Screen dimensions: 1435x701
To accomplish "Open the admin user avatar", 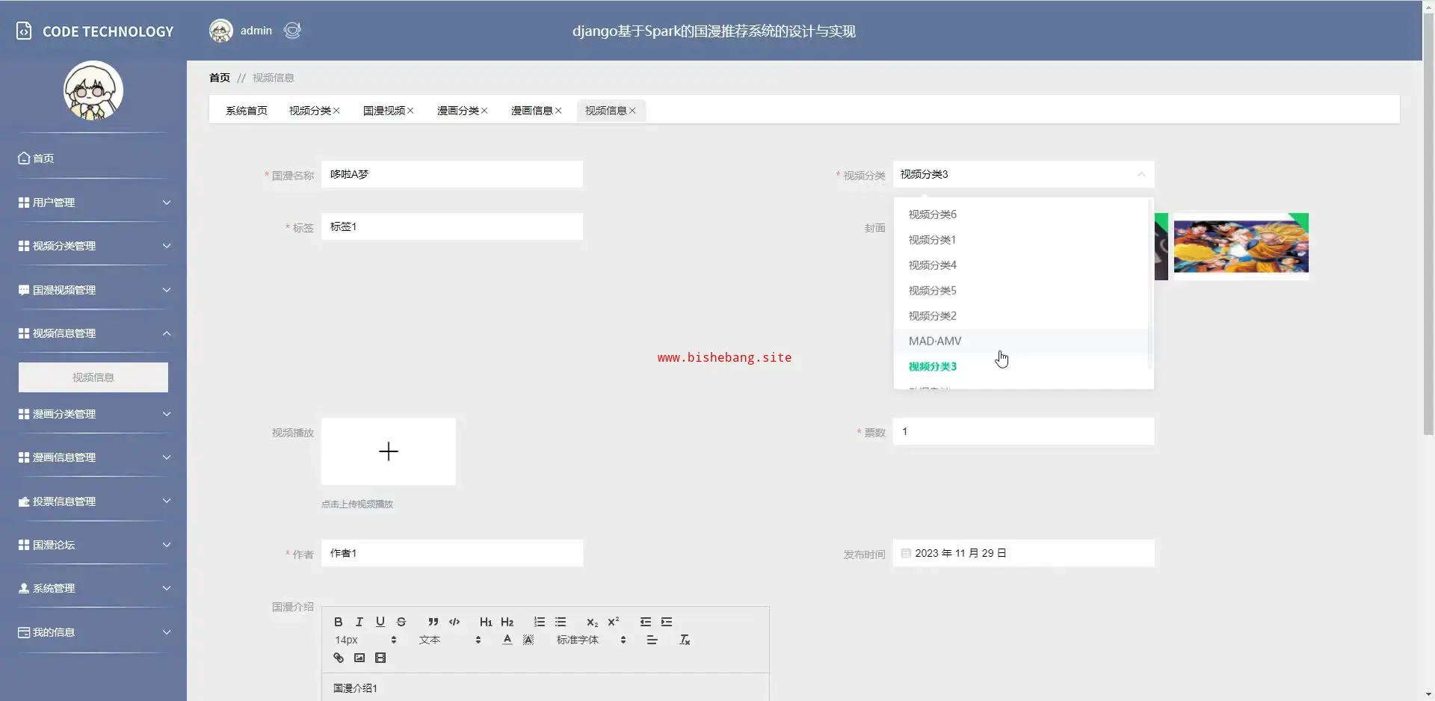I will coord(220,31).
